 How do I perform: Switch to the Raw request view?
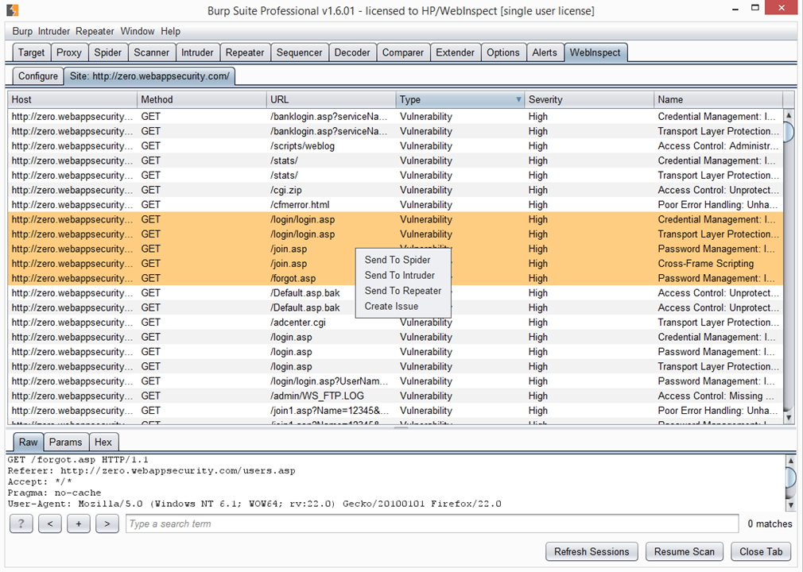point(28,442)
